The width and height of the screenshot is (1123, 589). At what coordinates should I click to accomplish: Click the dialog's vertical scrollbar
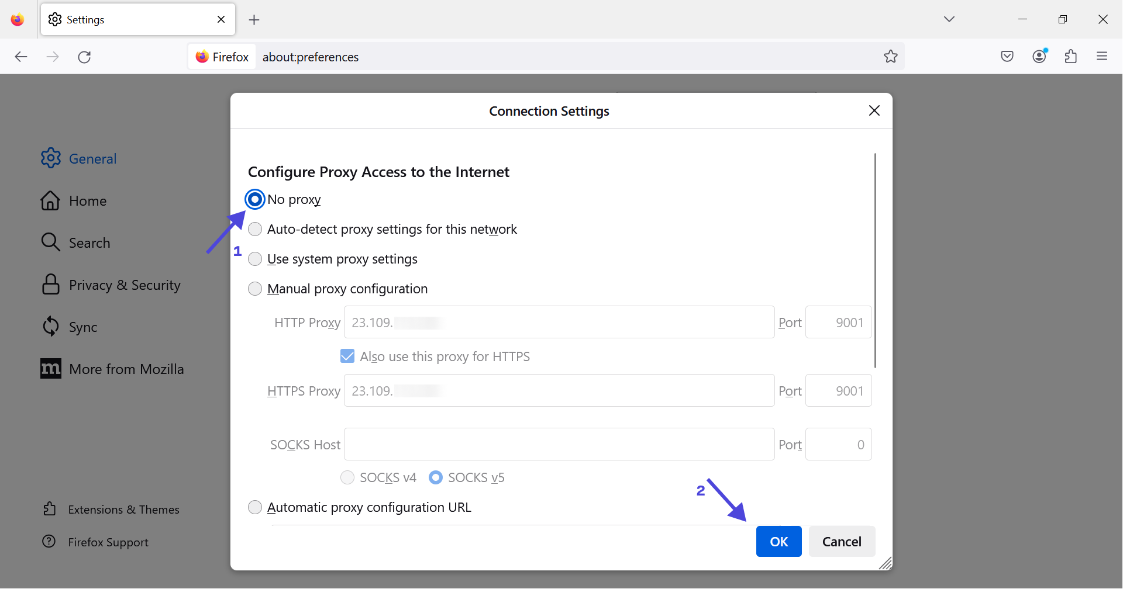(875, 260)
